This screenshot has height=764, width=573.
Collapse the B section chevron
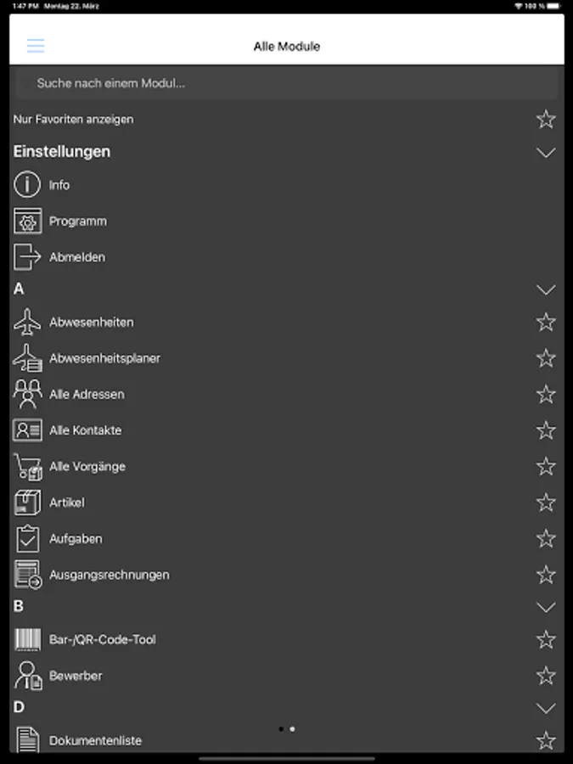[x=546, y=607]
